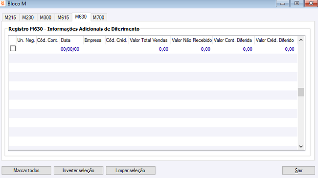The width and height of the screenshot is (318, 178).
Task: Close the Bloco M window
Action: (311, 3)
